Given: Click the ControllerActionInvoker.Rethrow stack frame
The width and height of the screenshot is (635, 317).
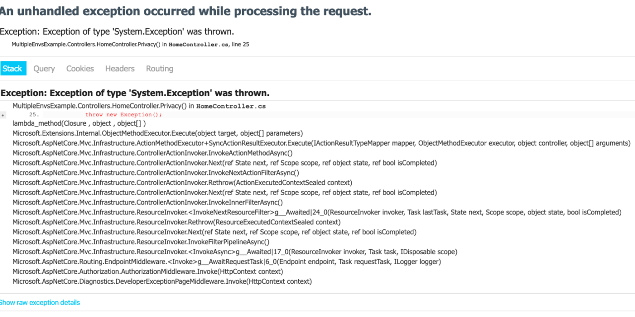Looking at the screenshot, I should [182, 183].
